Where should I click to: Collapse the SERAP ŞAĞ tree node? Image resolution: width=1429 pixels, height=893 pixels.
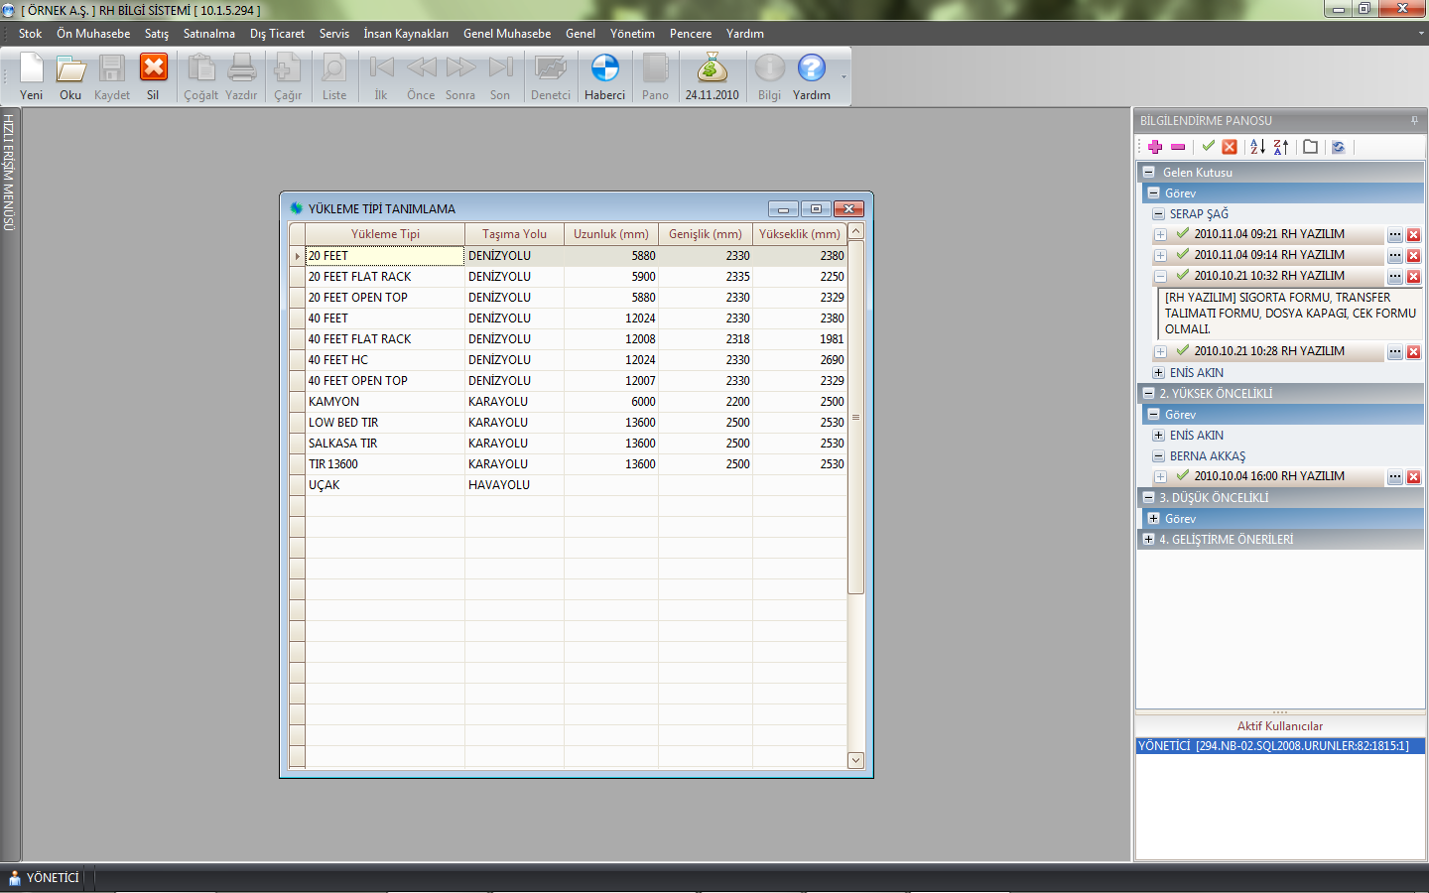[1158, 214]
